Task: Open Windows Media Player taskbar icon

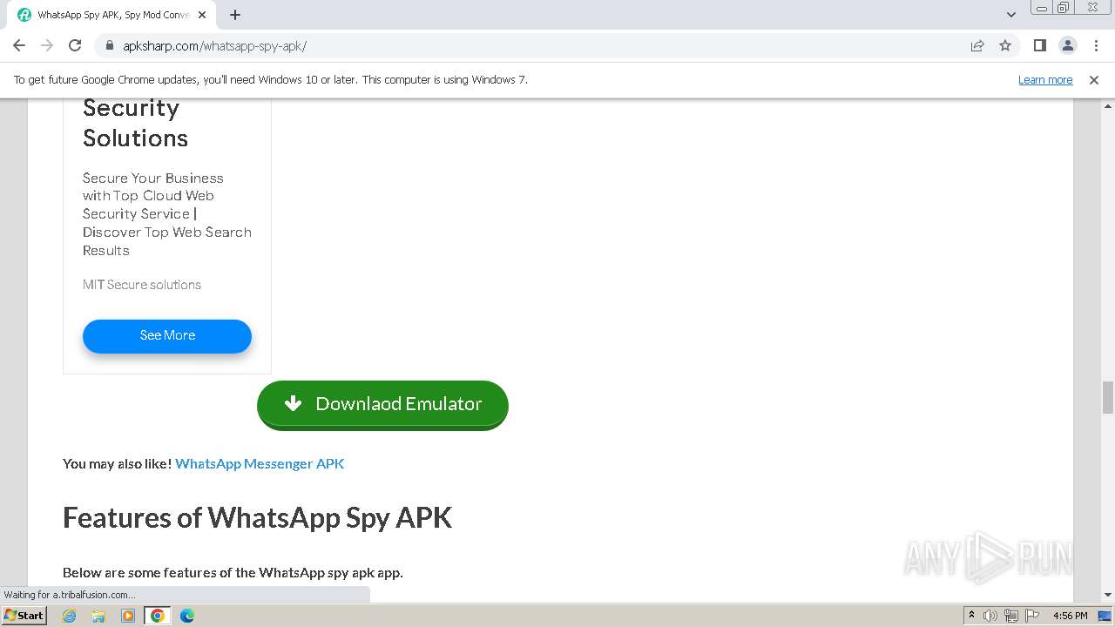Action: point(128,616)
